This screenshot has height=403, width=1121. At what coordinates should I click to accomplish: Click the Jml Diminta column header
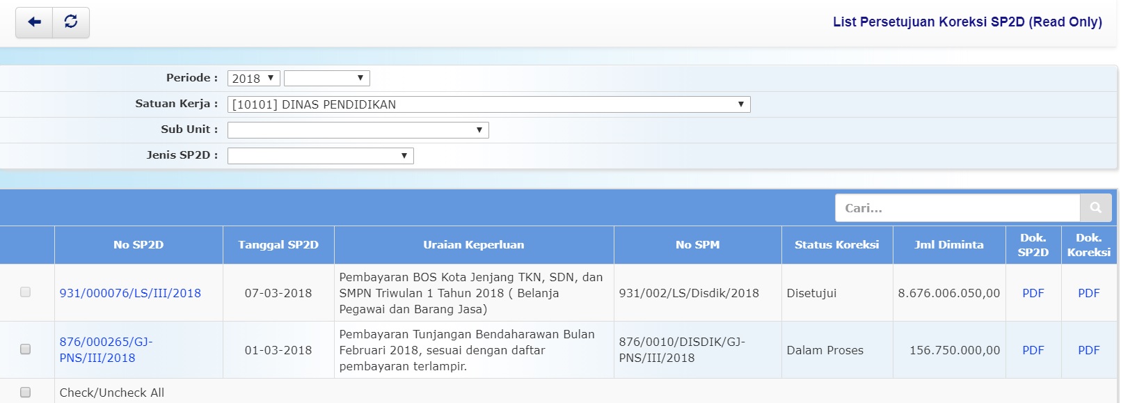pos(949,245)
